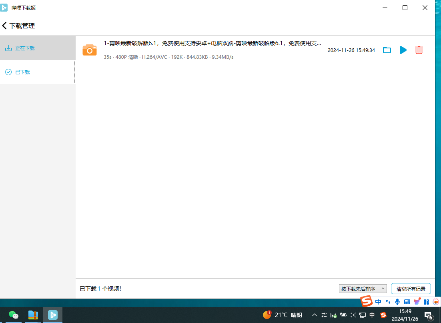Click the orange camera thumbnail of the video
This screenshot has width=441, height=323.
point(89,50)
